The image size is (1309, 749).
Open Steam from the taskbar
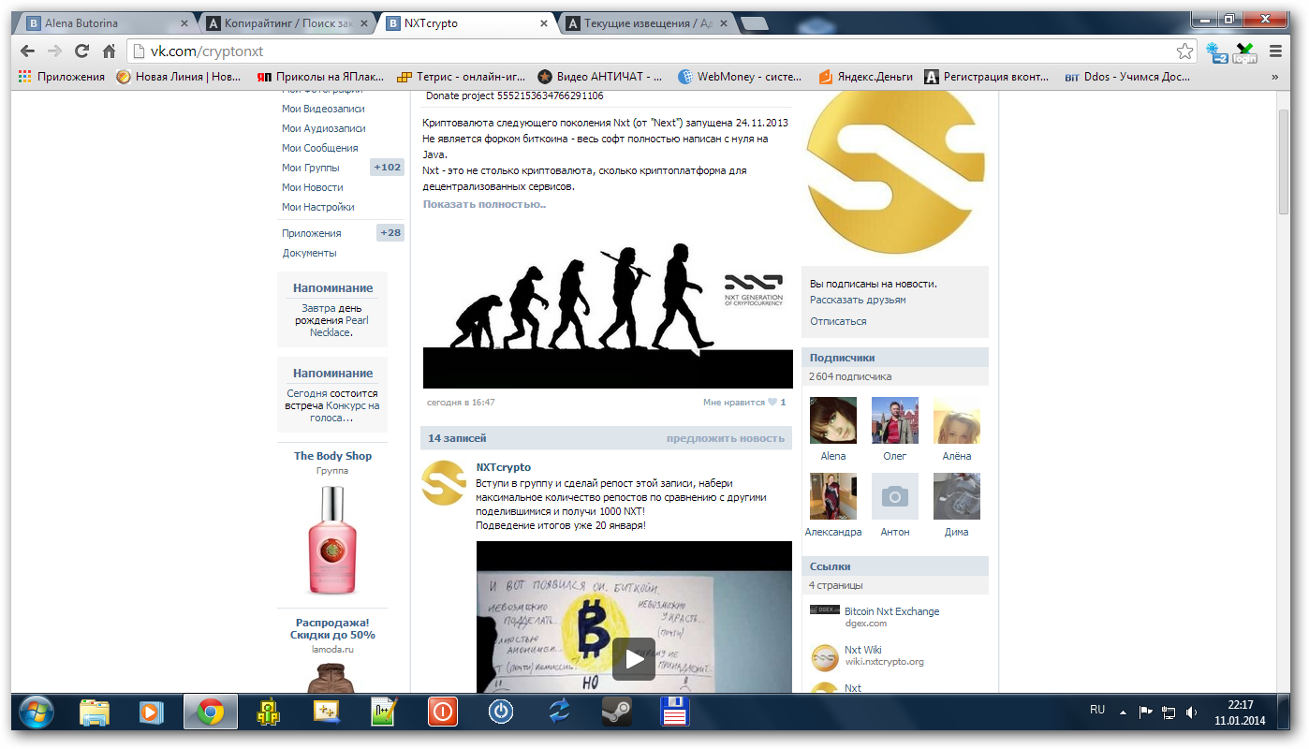[617, 712]
